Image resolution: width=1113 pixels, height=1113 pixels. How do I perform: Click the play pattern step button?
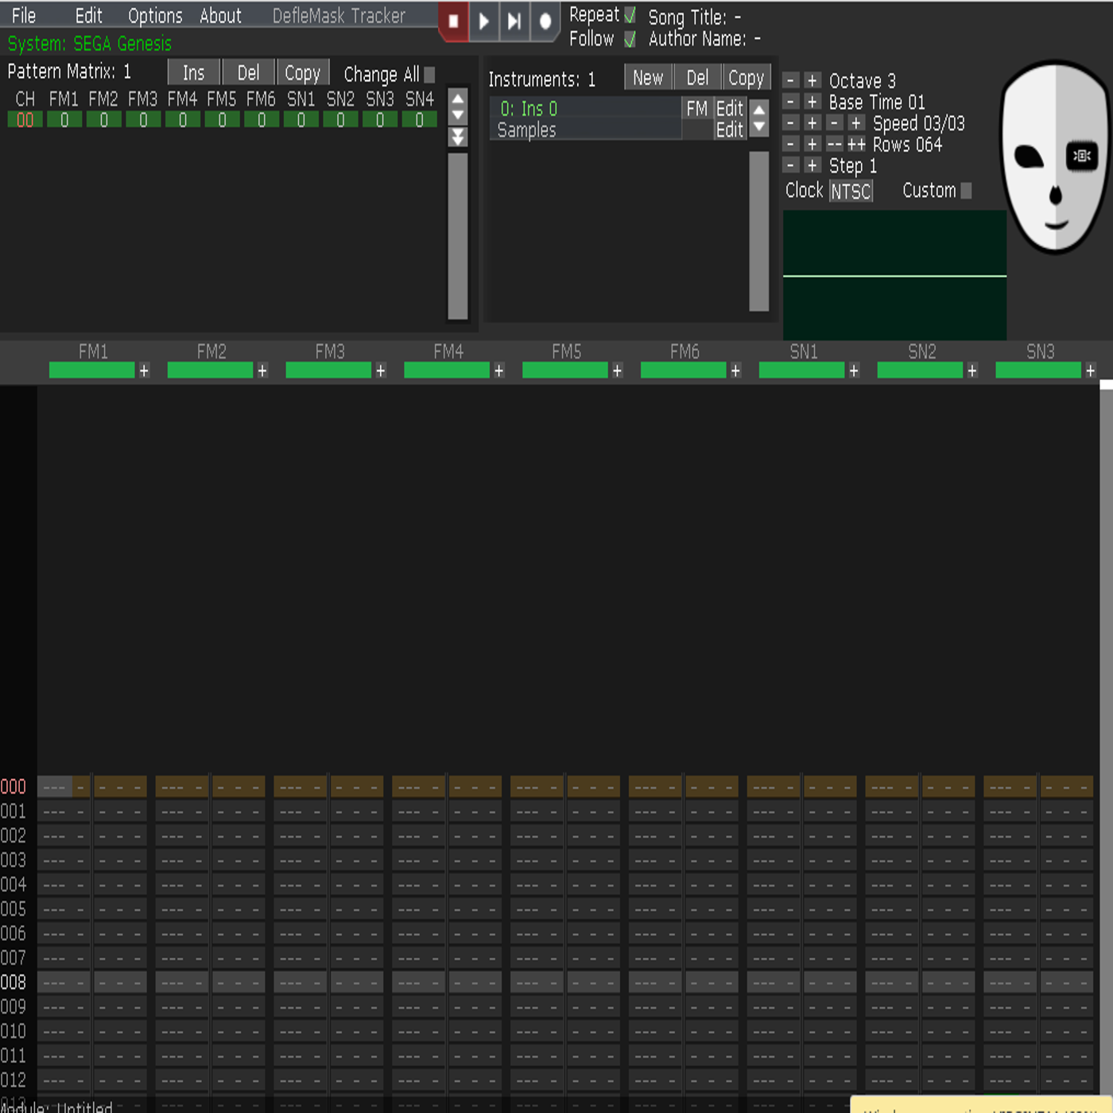[x=514, y=21]
